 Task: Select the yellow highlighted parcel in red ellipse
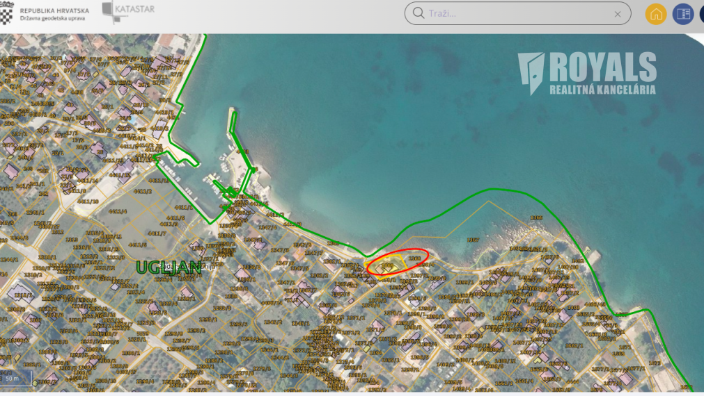pyautogui.click(x=387, y=266)
